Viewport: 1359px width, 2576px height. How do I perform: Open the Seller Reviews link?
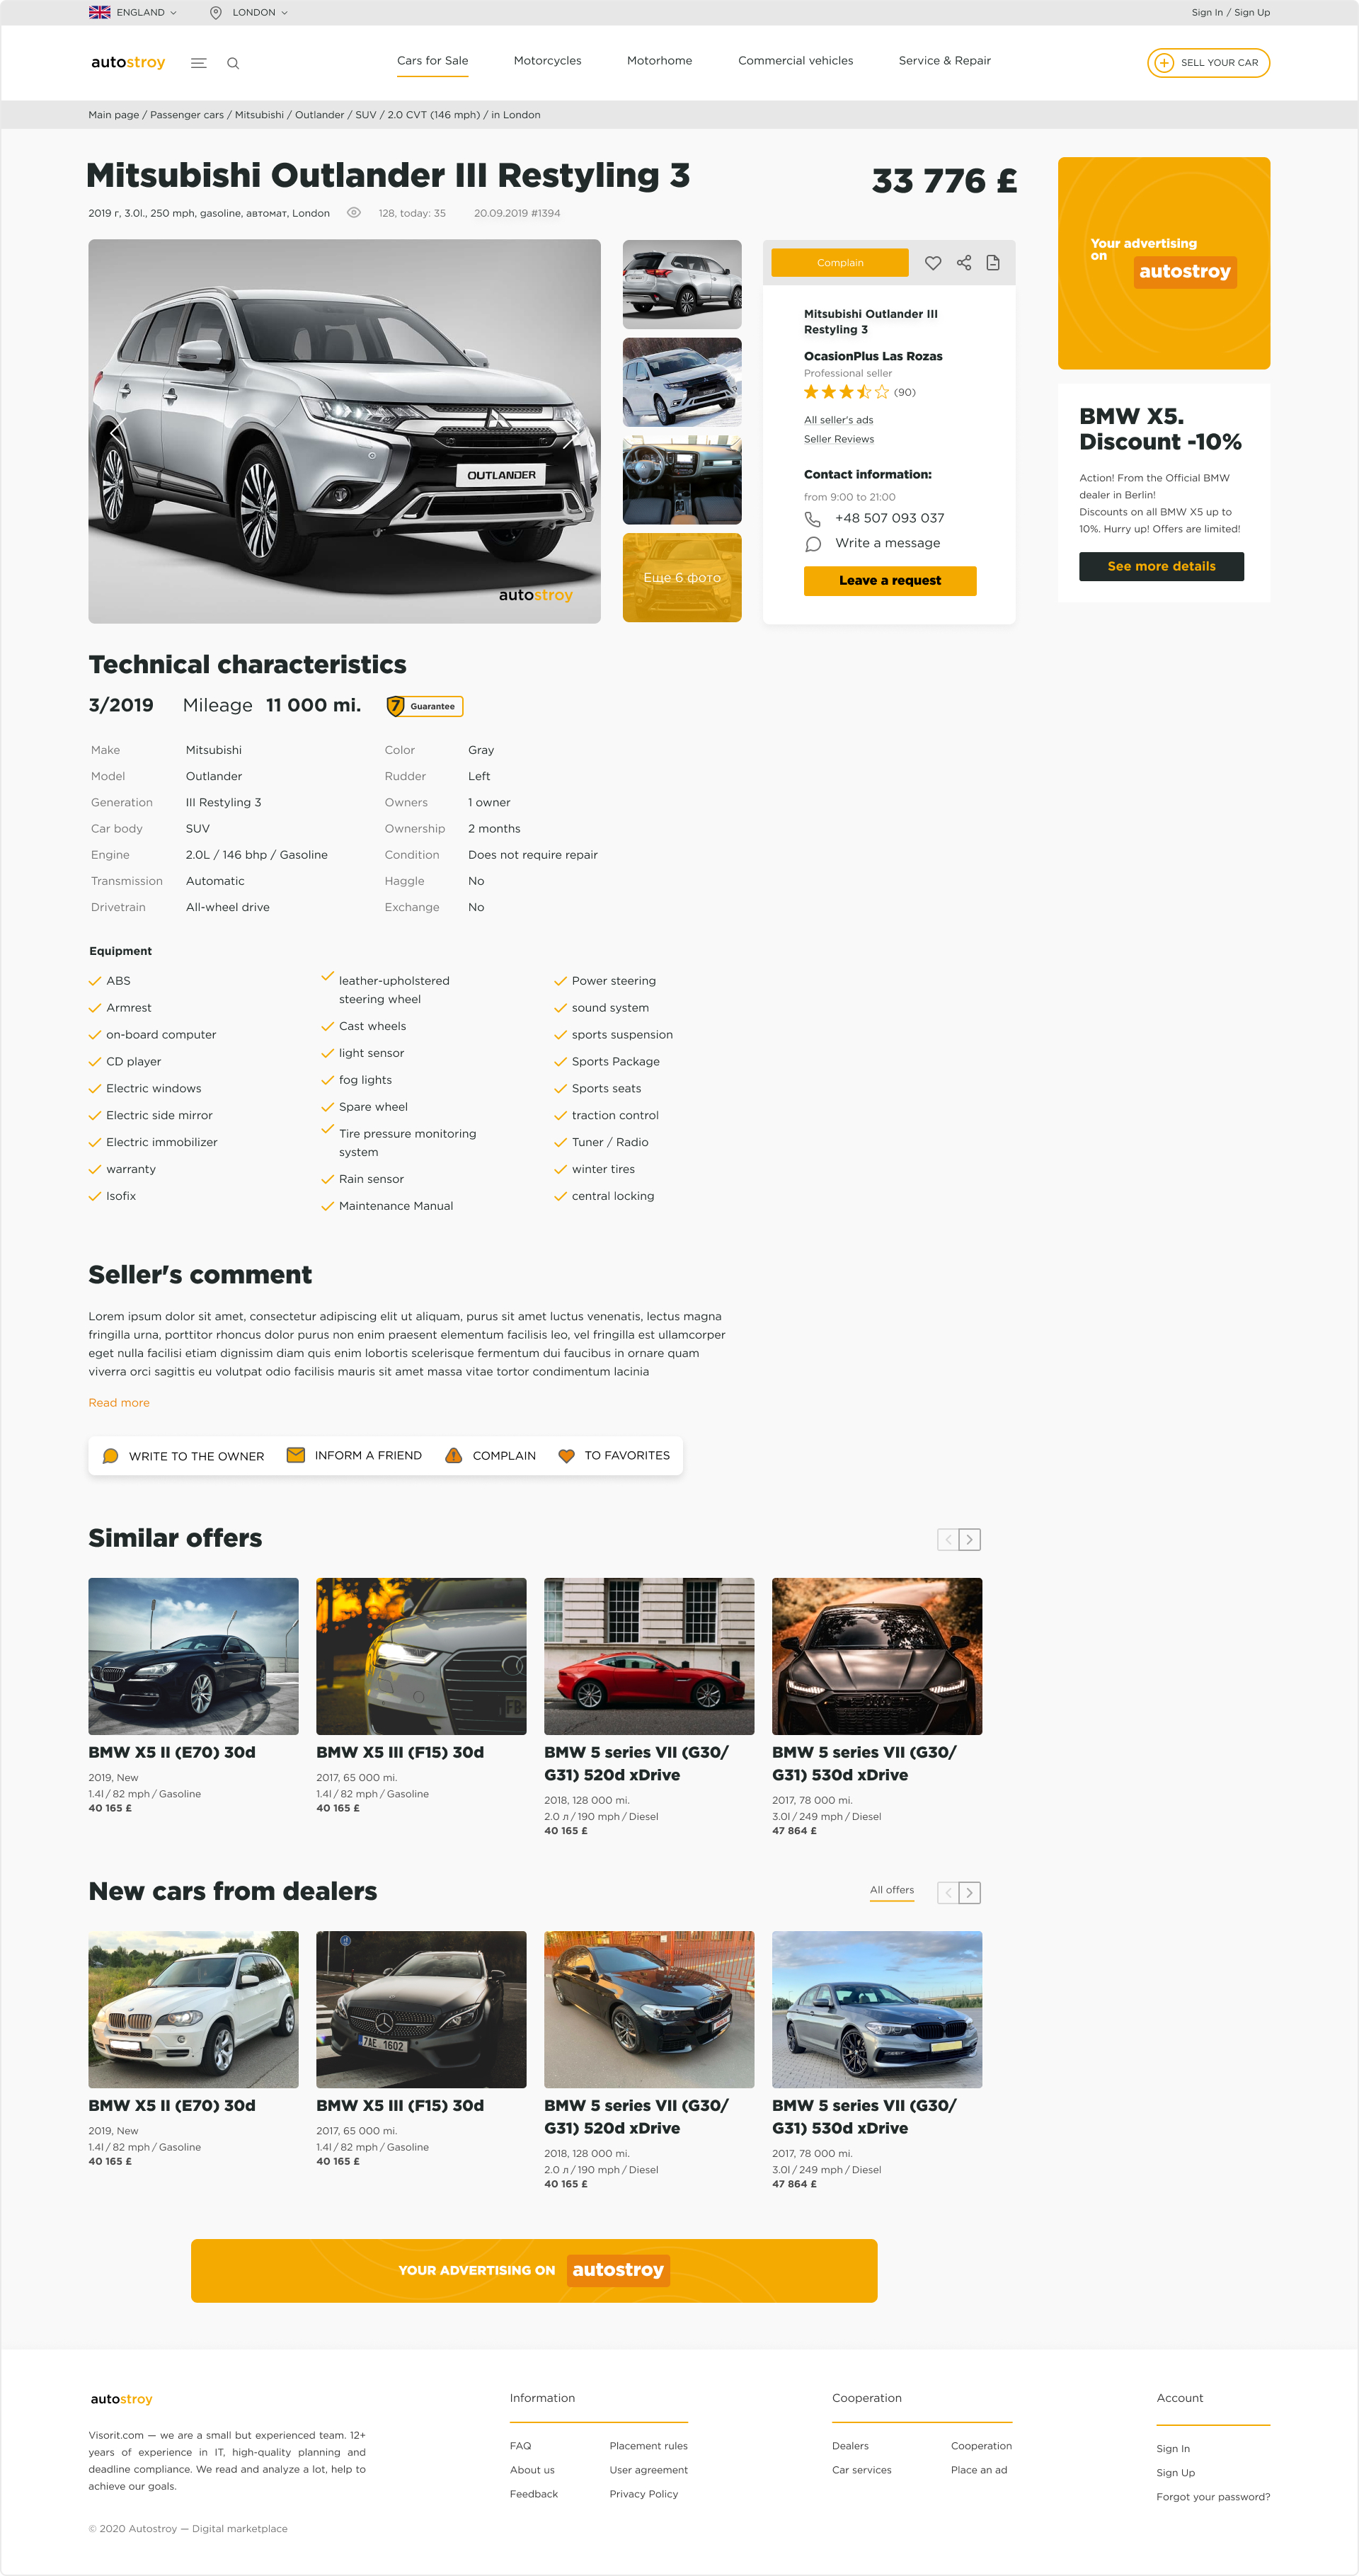[839, 439]
